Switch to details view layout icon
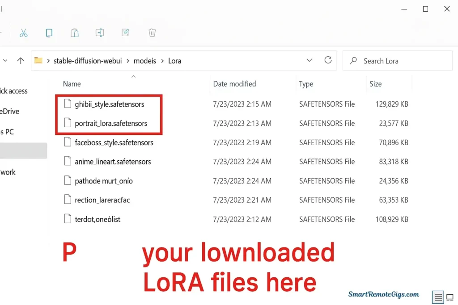Screen dimensions: 458x305 point(438,297)
